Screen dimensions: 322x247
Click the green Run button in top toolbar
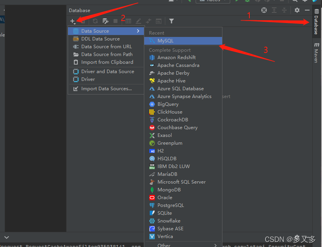pyautogui.click(x=237, y=1)
